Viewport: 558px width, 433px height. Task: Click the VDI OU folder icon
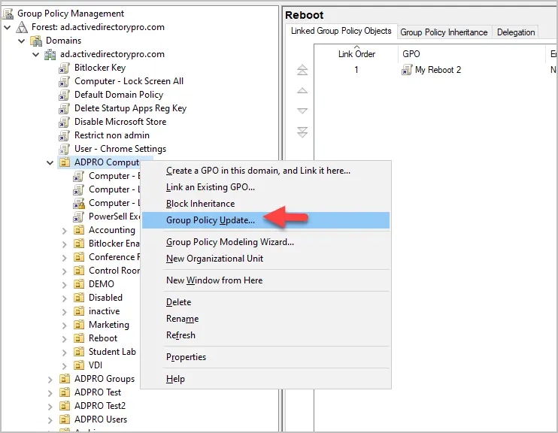[x=79, y=365]
